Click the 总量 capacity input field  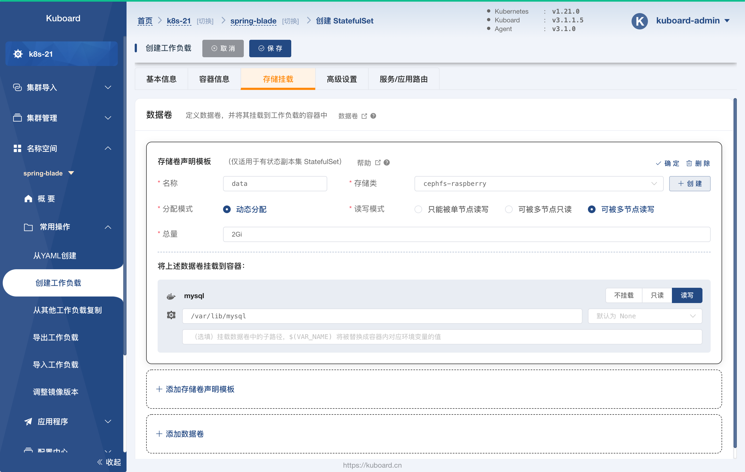pyautogui.click(x=467, y=234)
